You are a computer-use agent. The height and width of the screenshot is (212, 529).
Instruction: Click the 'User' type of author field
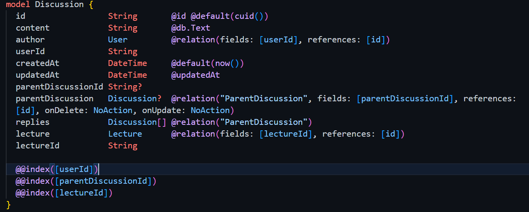pyautogui.click(x=118, y=40)
